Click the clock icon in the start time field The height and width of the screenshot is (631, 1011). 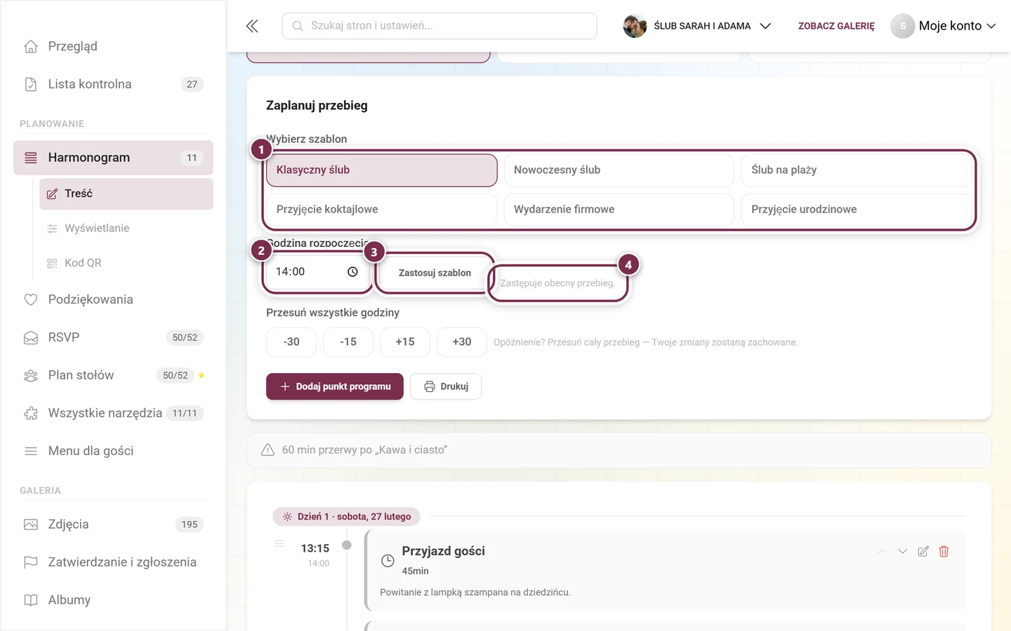point(352,272)
